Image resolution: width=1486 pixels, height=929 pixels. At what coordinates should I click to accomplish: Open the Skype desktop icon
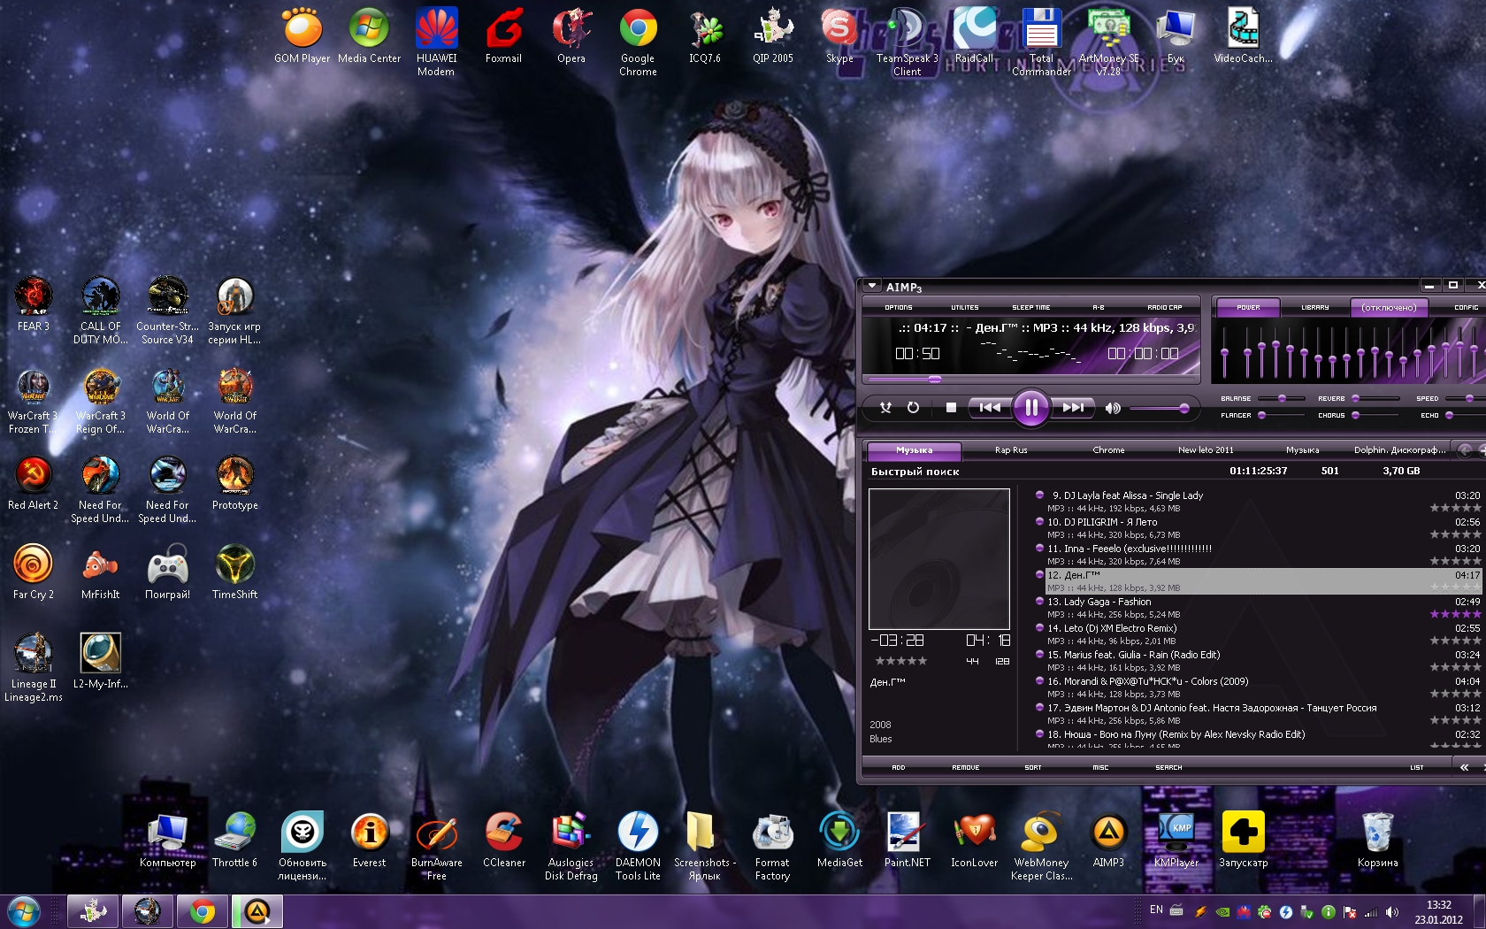click(x=839, y=35)
